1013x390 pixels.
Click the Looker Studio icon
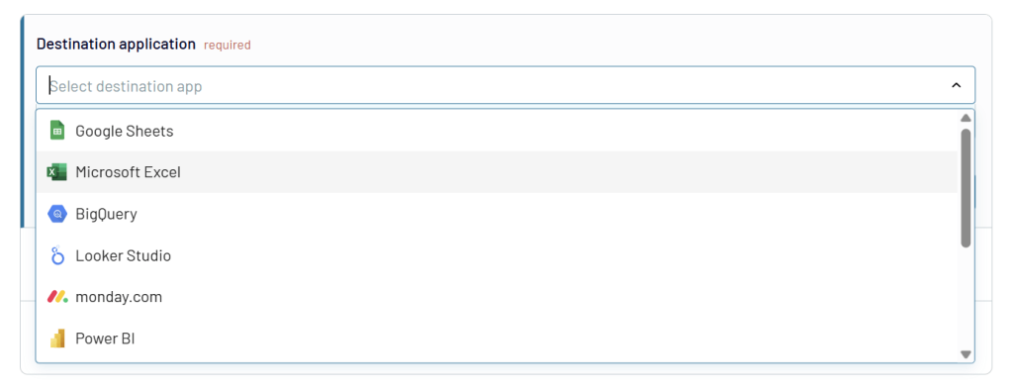(57, 255)
